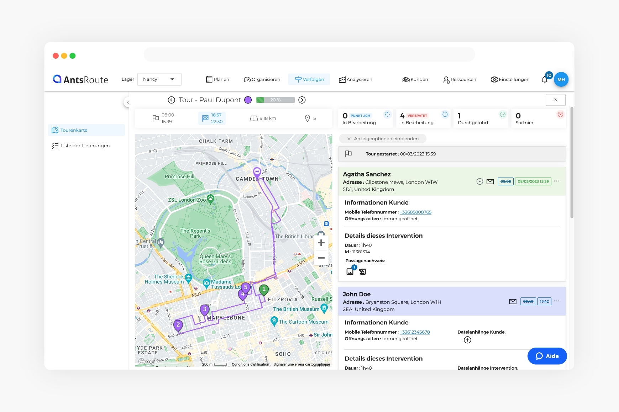
Task: Click ZSL London Zoo map pin
Action: 211,199
